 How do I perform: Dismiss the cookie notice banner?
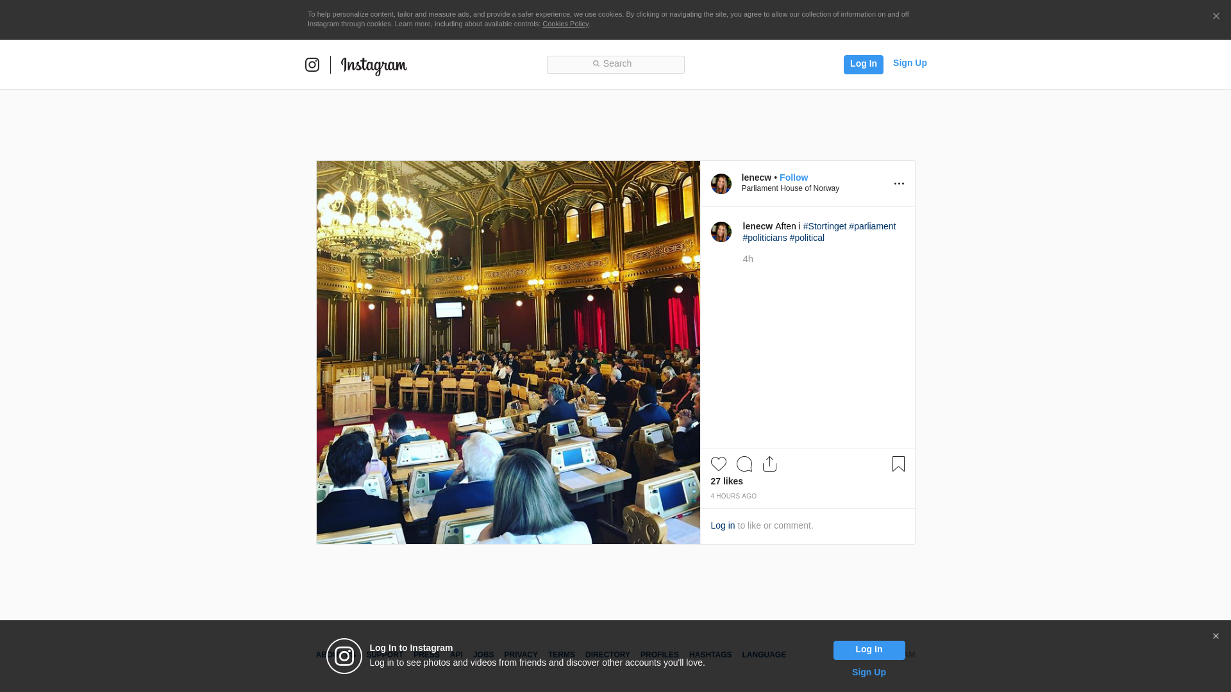point(1216,17)
